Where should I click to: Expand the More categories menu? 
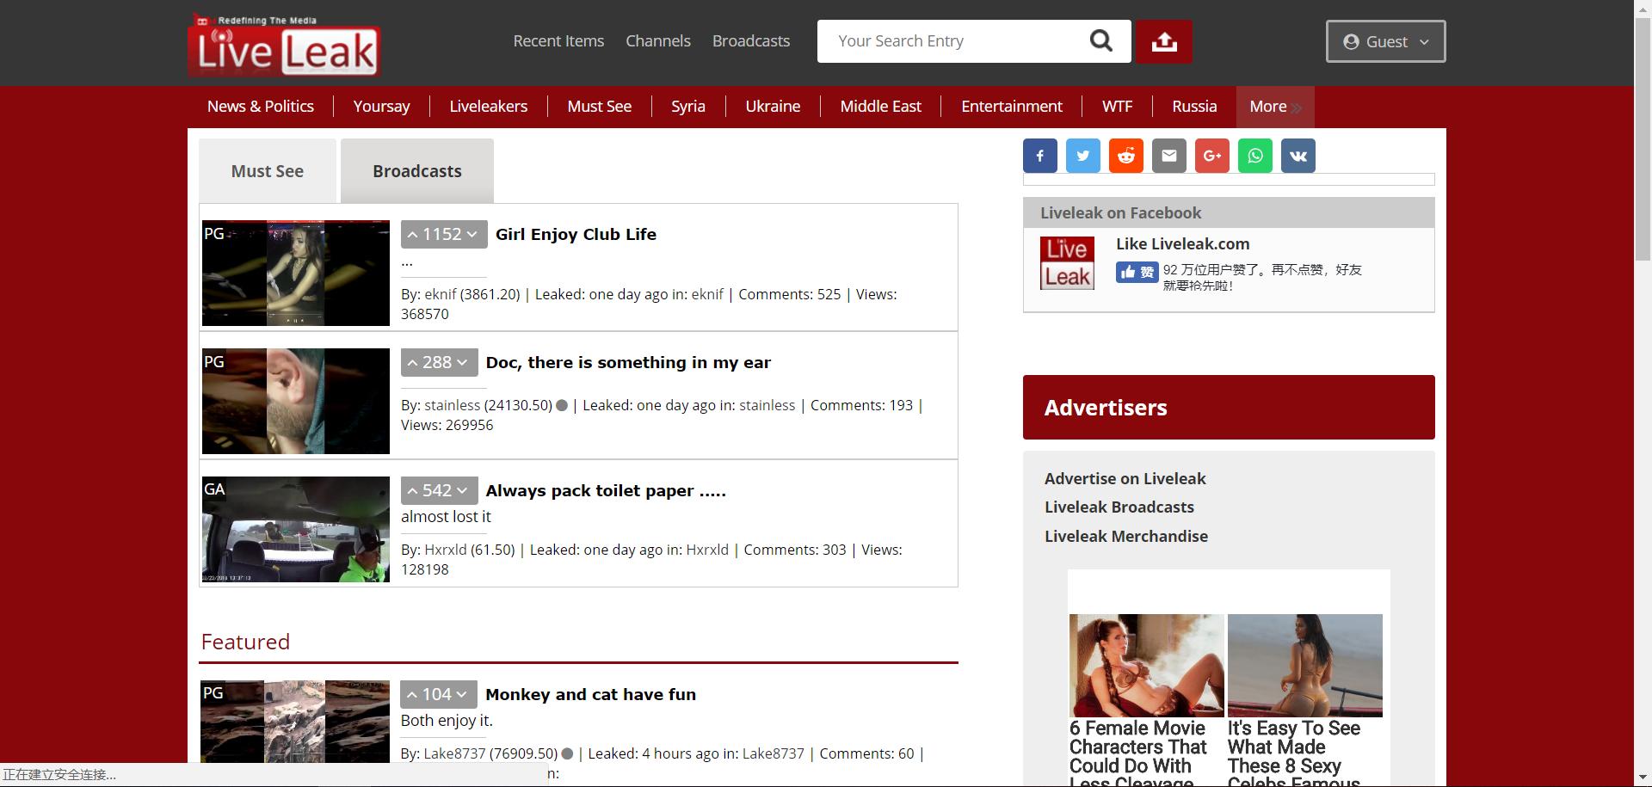point(1274,107)
